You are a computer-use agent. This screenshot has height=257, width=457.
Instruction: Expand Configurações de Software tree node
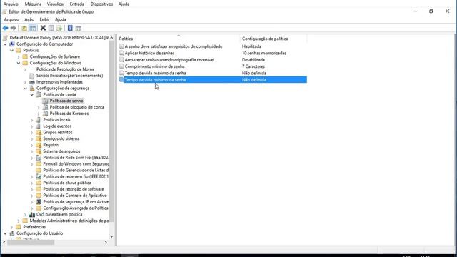[19, 56]
